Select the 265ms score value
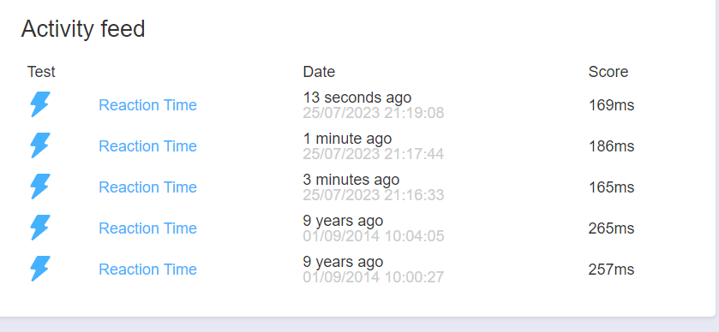 click(x=611, y=228)
